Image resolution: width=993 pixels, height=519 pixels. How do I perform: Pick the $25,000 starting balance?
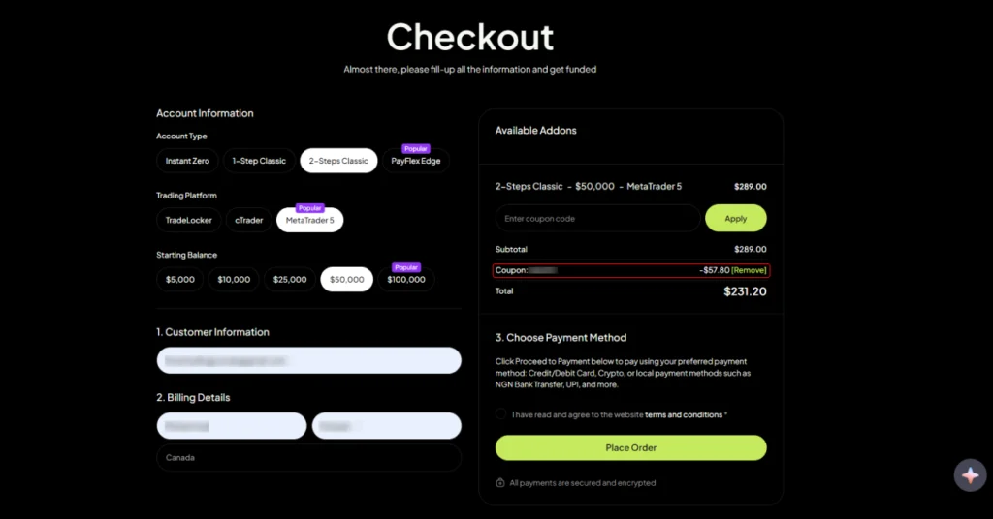290,280
